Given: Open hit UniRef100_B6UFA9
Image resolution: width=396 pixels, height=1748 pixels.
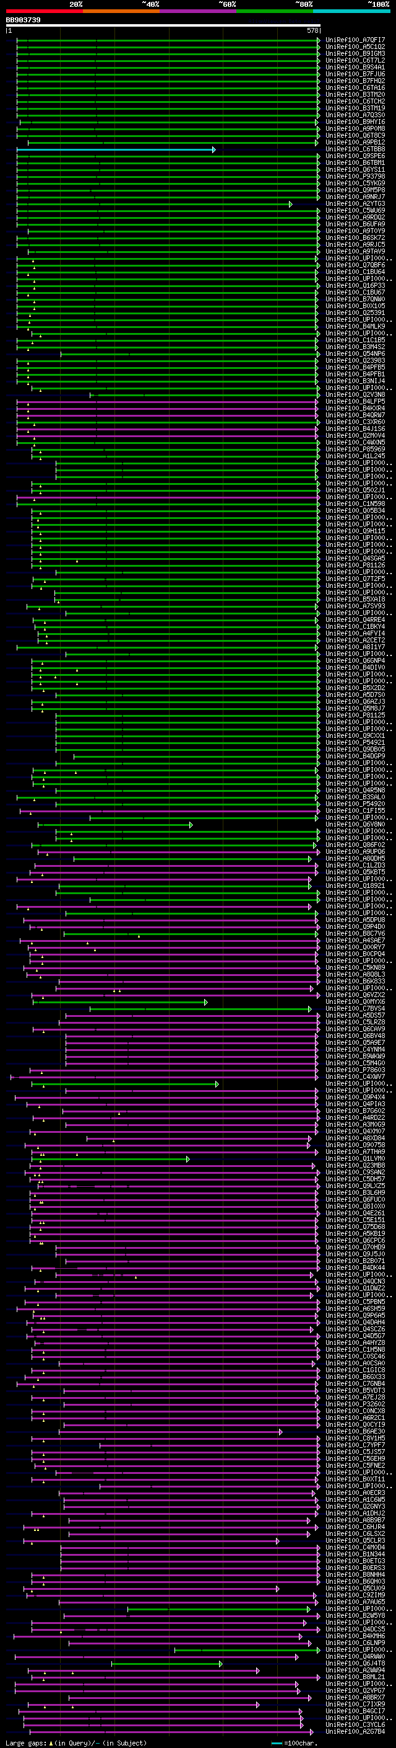Looking at the screenshot, I should 355,224.
